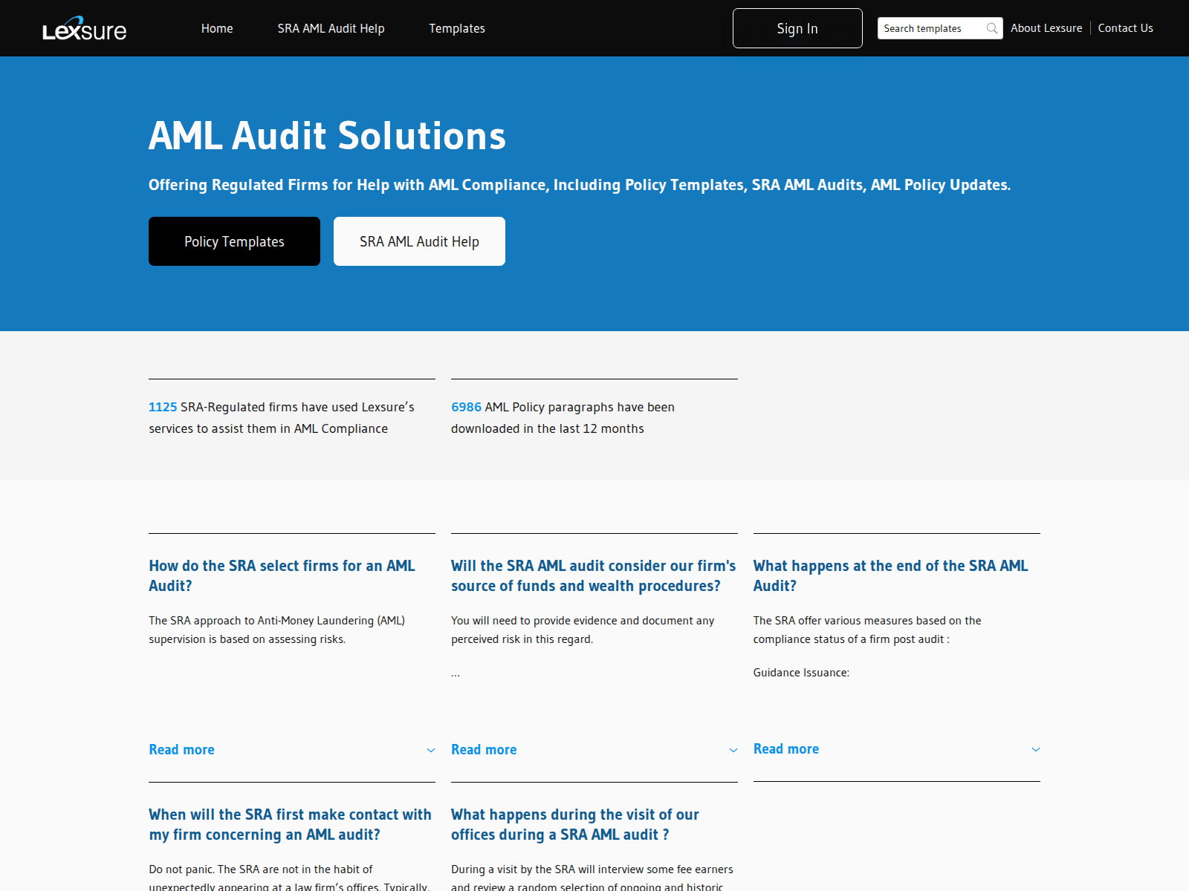Viewport: 1189px width, 891px height.
Task: Expand chevron for 'end of the SRA AML Audit'
Action: pyautogui.click(x=1036, y=750)
